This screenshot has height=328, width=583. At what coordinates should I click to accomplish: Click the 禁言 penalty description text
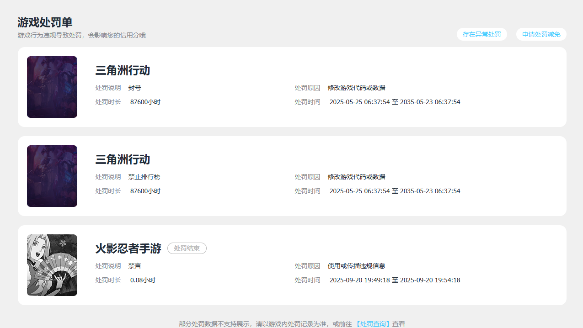tap(134, 266)
